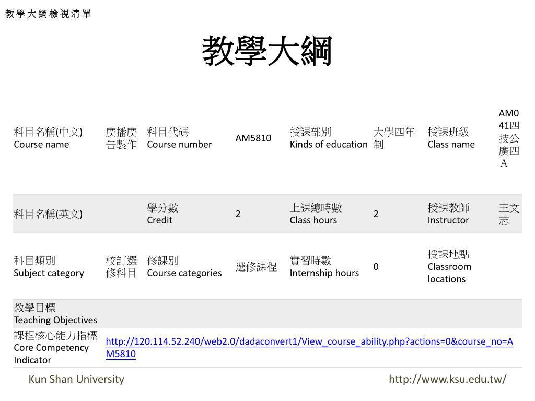
Task: Select the course name value 廣播廣告製作
Action: 121,138
